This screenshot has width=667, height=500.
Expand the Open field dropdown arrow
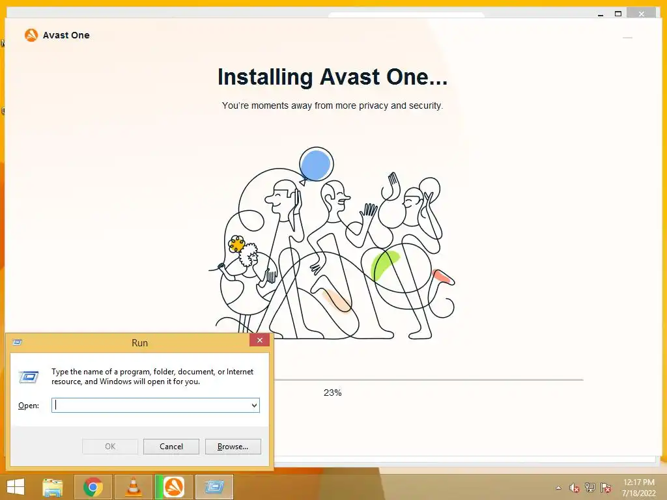point(255,405)
